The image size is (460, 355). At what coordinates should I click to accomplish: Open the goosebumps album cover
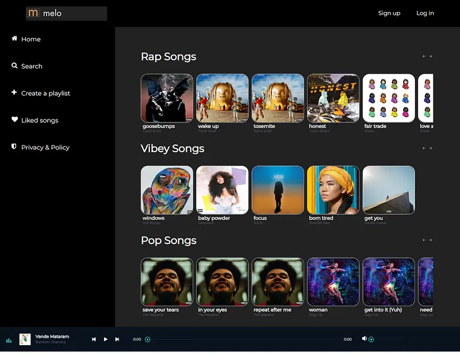(167, 98)
